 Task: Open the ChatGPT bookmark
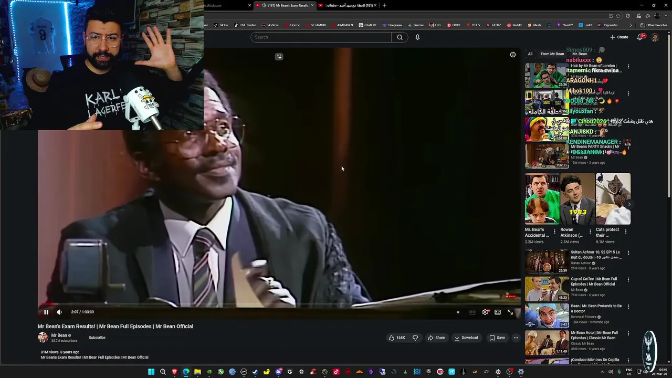coord(367,25)
